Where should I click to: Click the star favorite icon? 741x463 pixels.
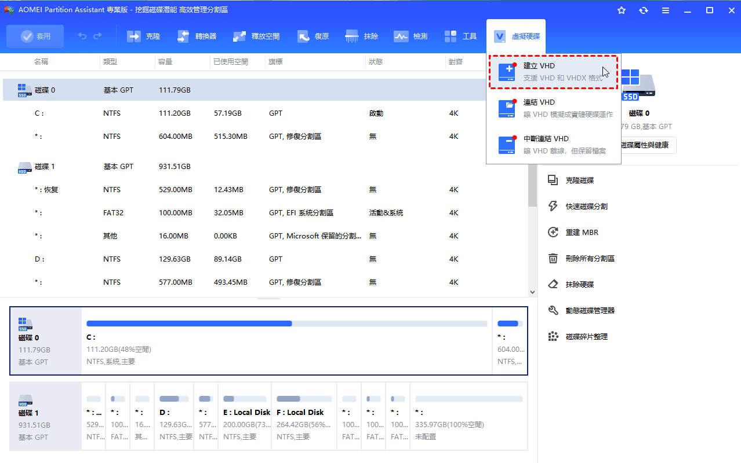point(621,10)
